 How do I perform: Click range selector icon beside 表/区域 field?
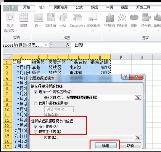tap(138, 97)
